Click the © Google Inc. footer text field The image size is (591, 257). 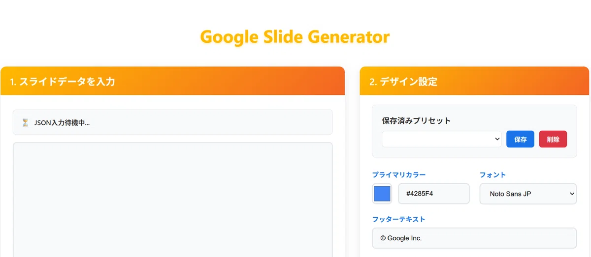(x=474, y=238)
